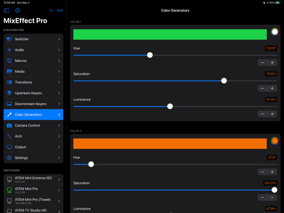Click the Media picture icon
The image size is (284, 213).
point(9,72)
